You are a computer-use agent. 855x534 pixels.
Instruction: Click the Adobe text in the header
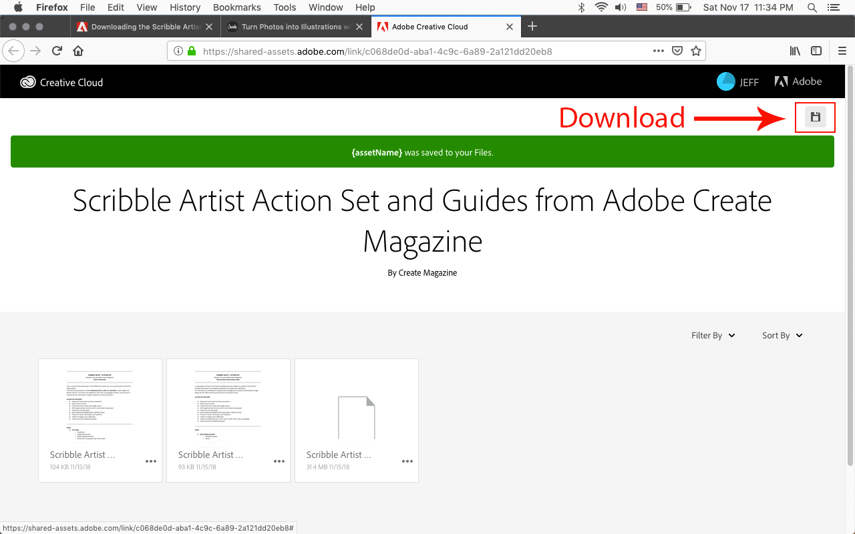807,81
